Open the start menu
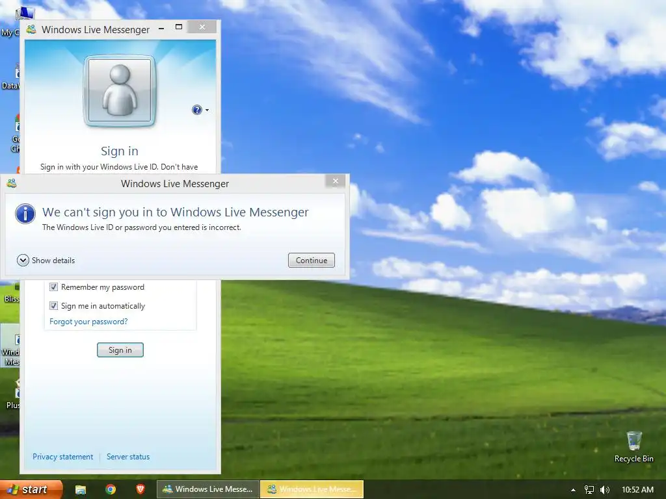The image size is (666, 499). click(x=31, y=489)
